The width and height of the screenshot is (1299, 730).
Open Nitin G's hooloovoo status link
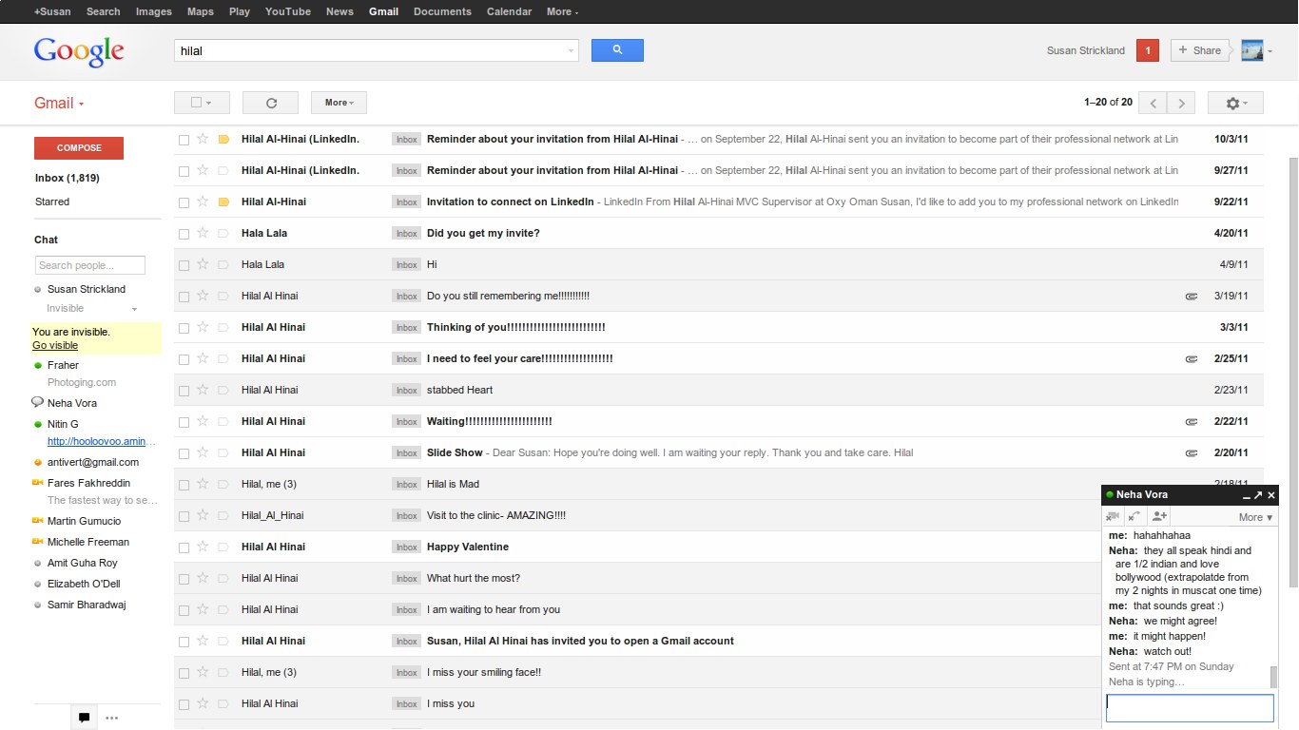[102, 441]
